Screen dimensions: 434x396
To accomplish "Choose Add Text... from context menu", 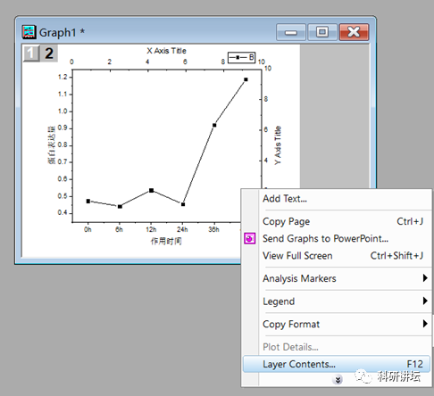I will pyautogui.click(x=337, y=199).
